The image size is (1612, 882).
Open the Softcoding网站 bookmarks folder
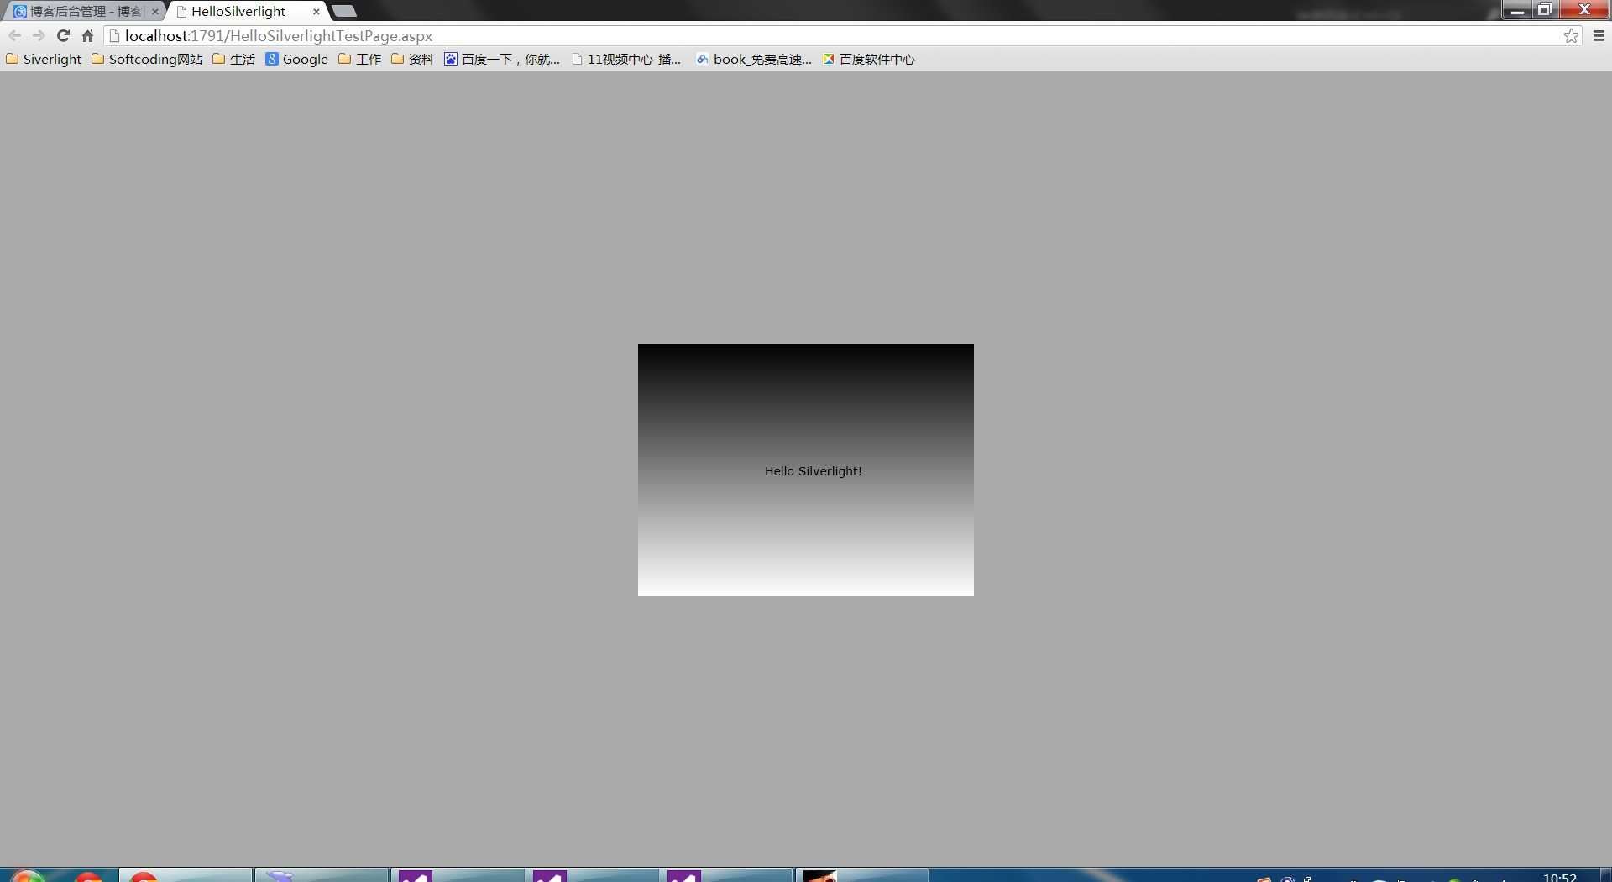point(147,59)
